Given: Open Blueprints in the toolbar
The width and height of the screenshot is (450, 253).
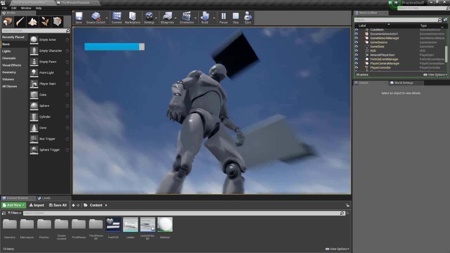Looking at the screenshot, I should (167, 18).
